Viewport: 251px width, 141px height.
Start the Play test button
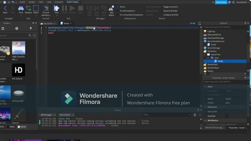(x=56, y=8)
